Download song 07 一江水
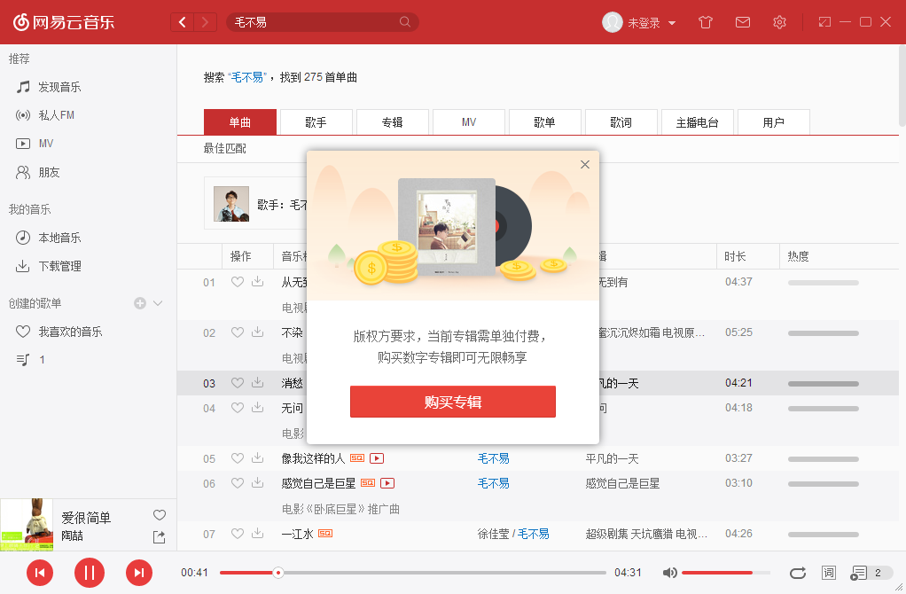This screenshot has width=906, height=594. [x=258, y=534]
